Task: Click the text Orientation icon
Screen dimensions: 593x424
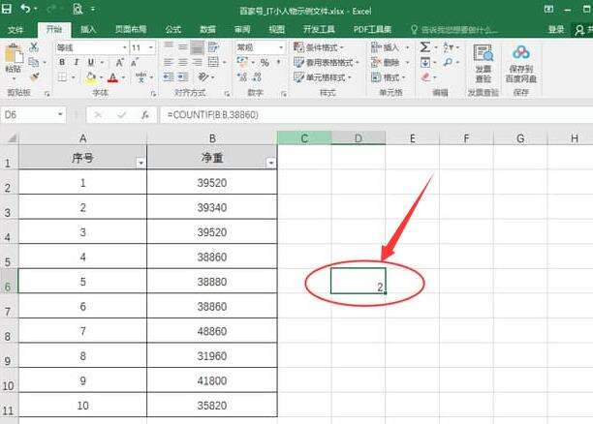Action: tap(203, 77)
